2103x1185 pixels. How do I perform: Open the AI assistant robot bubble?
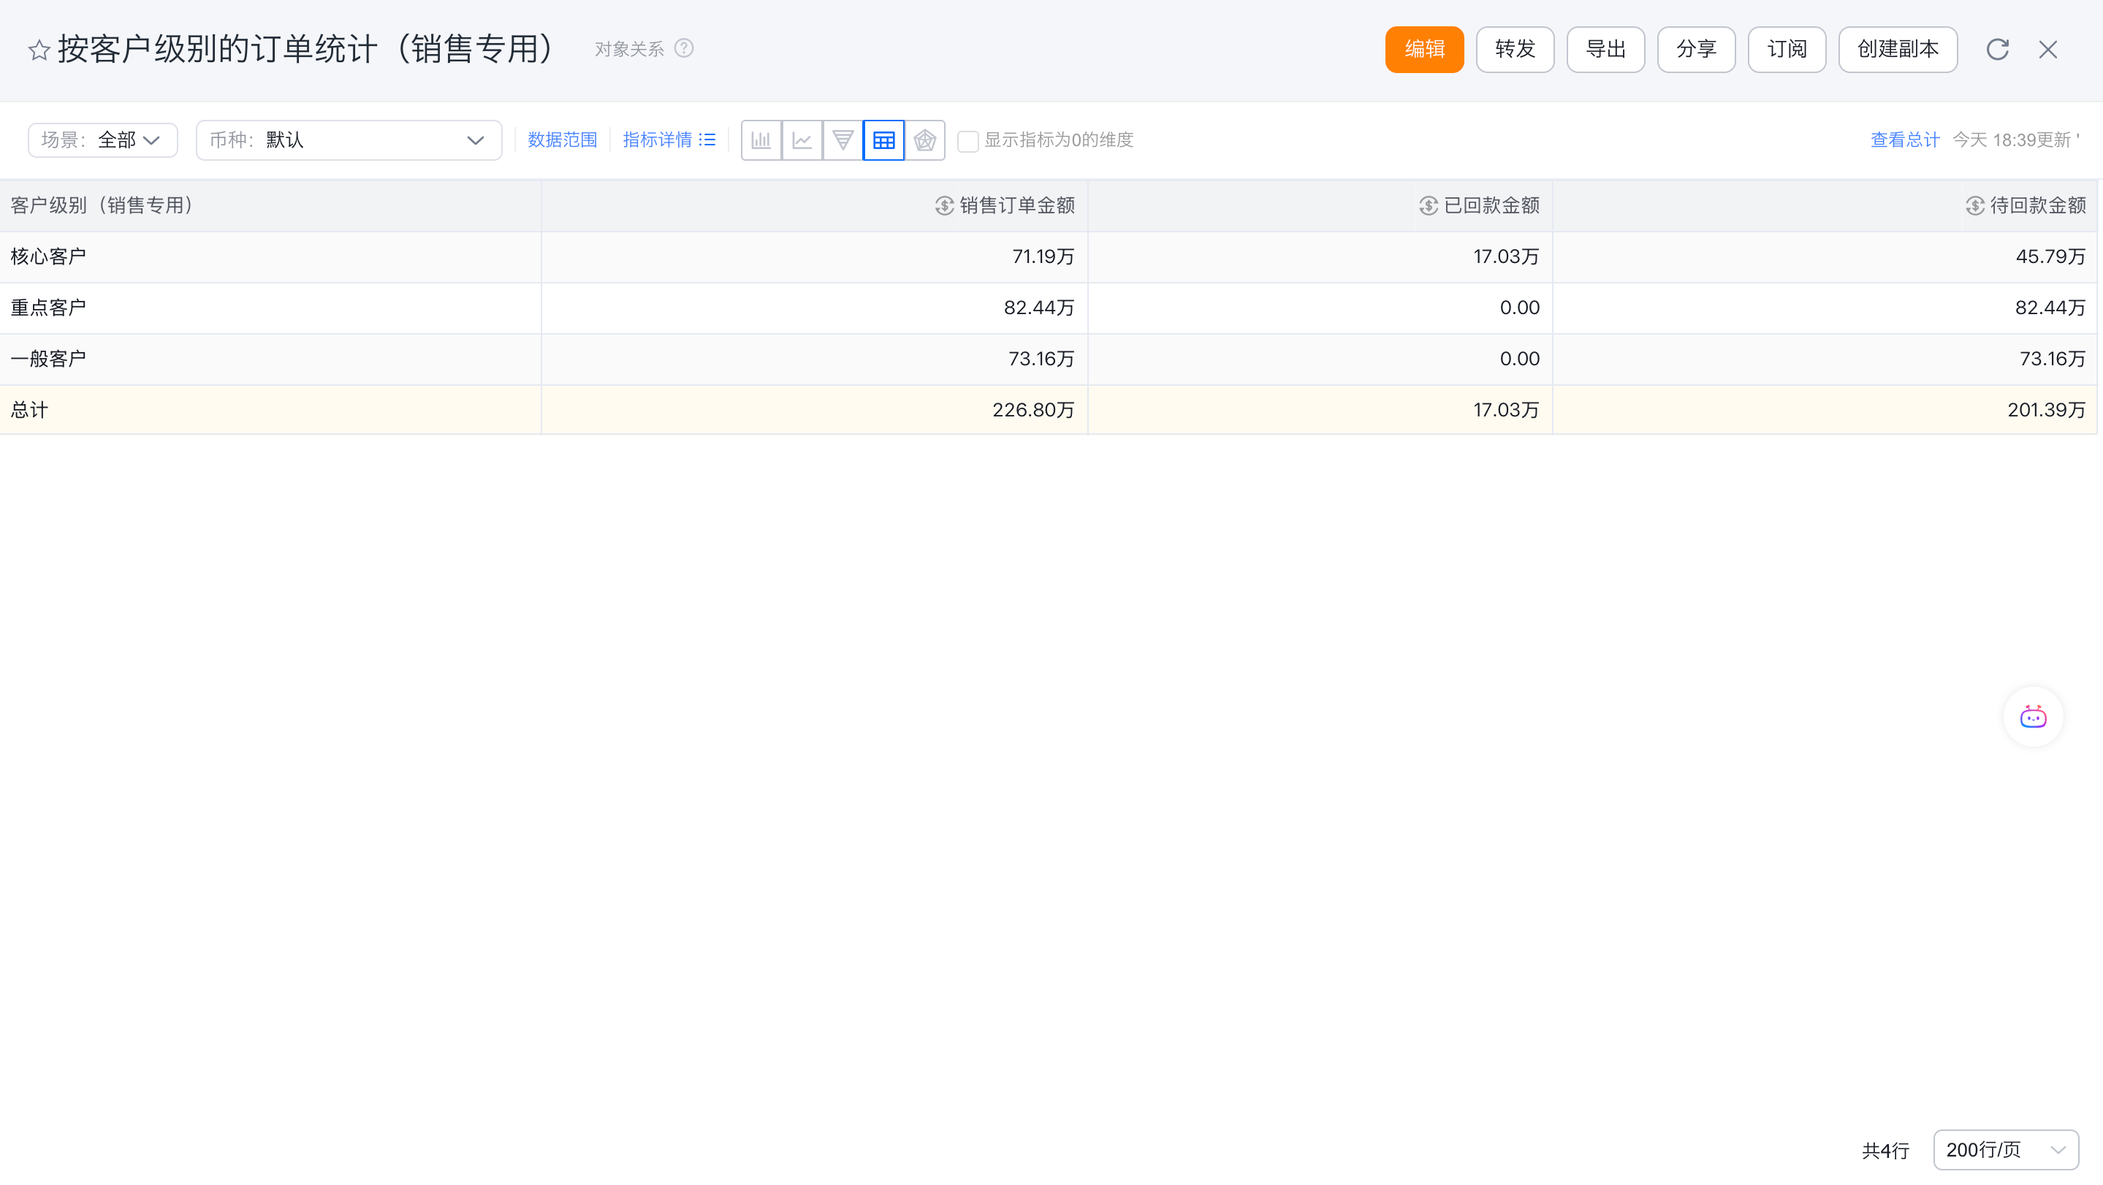[2033, 717]
